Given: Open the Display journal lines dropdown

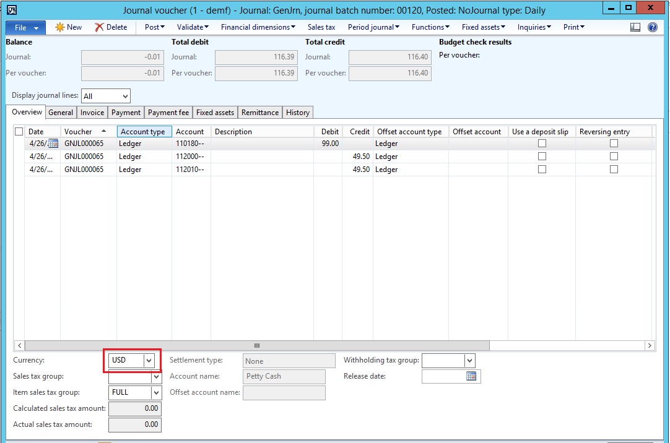Looking at the screenshot, I should coord(126,96).
